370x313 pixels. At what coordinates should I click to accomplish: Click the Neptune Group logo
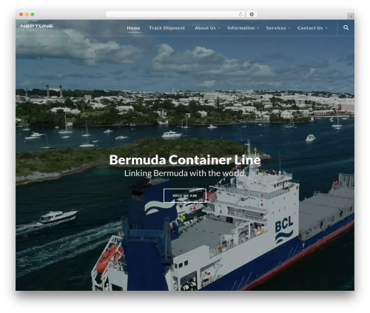[x=36, y=27]
